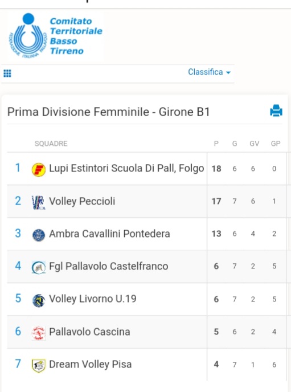Open Lupi Estintori Scuola Di Pall team
Image resolution: width=291 pixels, height=392 pixels.
126,169
